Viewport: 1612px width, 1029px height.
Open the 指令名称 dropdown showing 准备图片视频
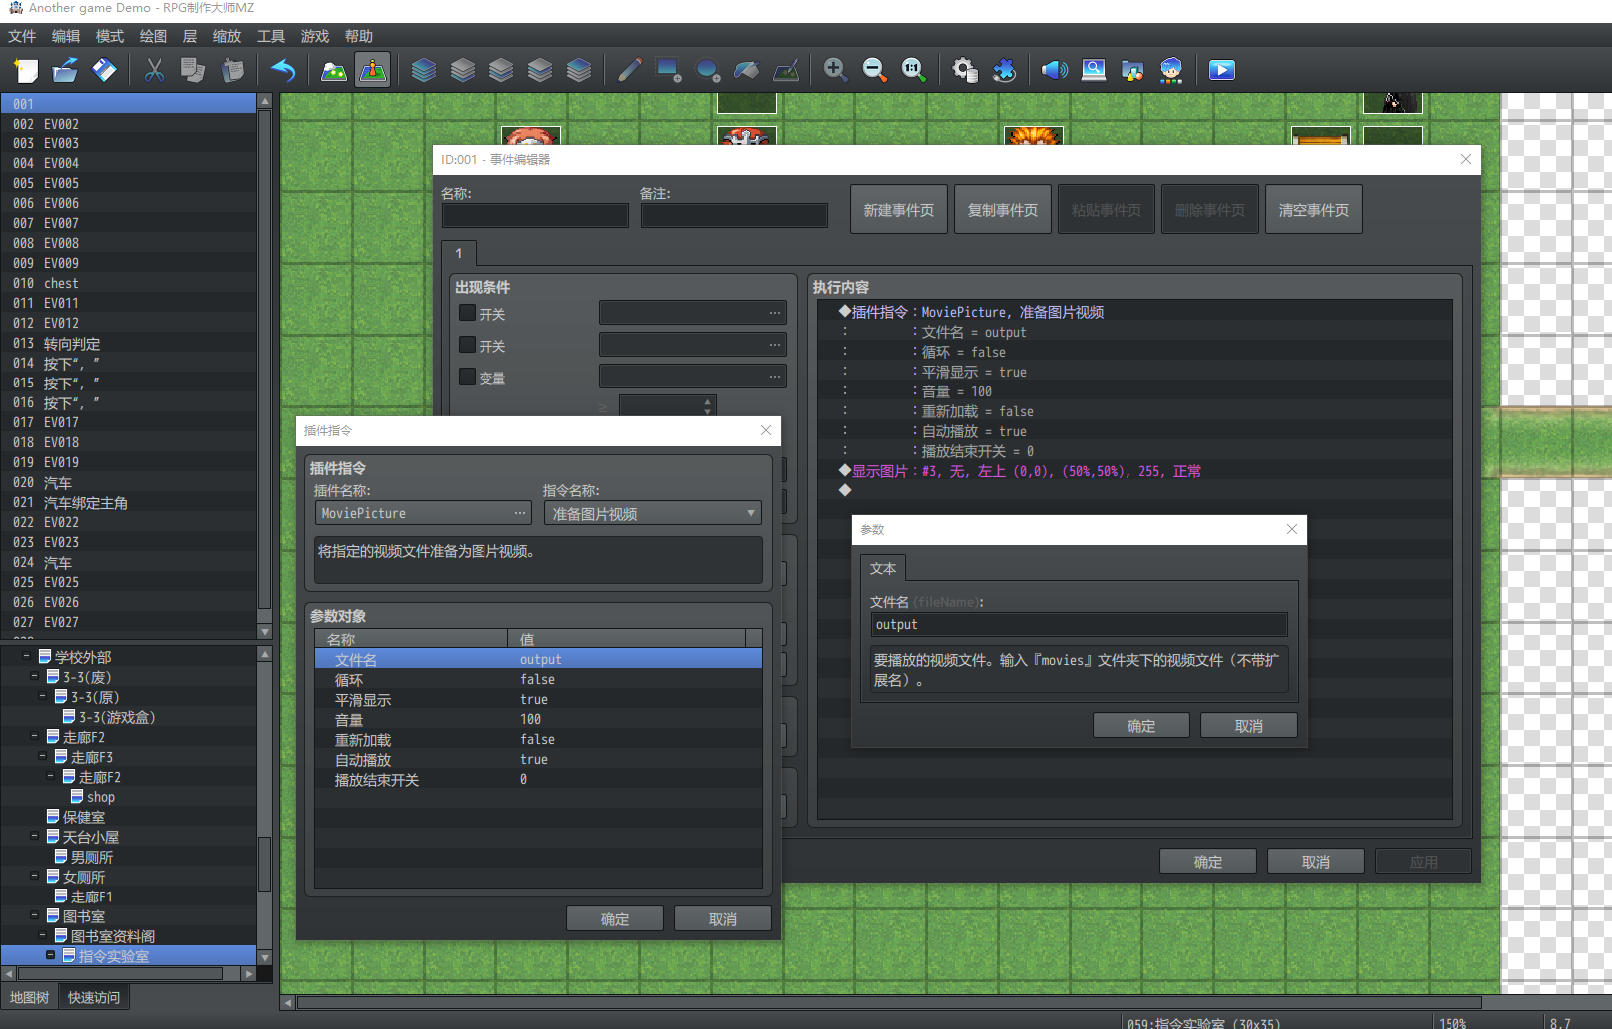[653, 513]
